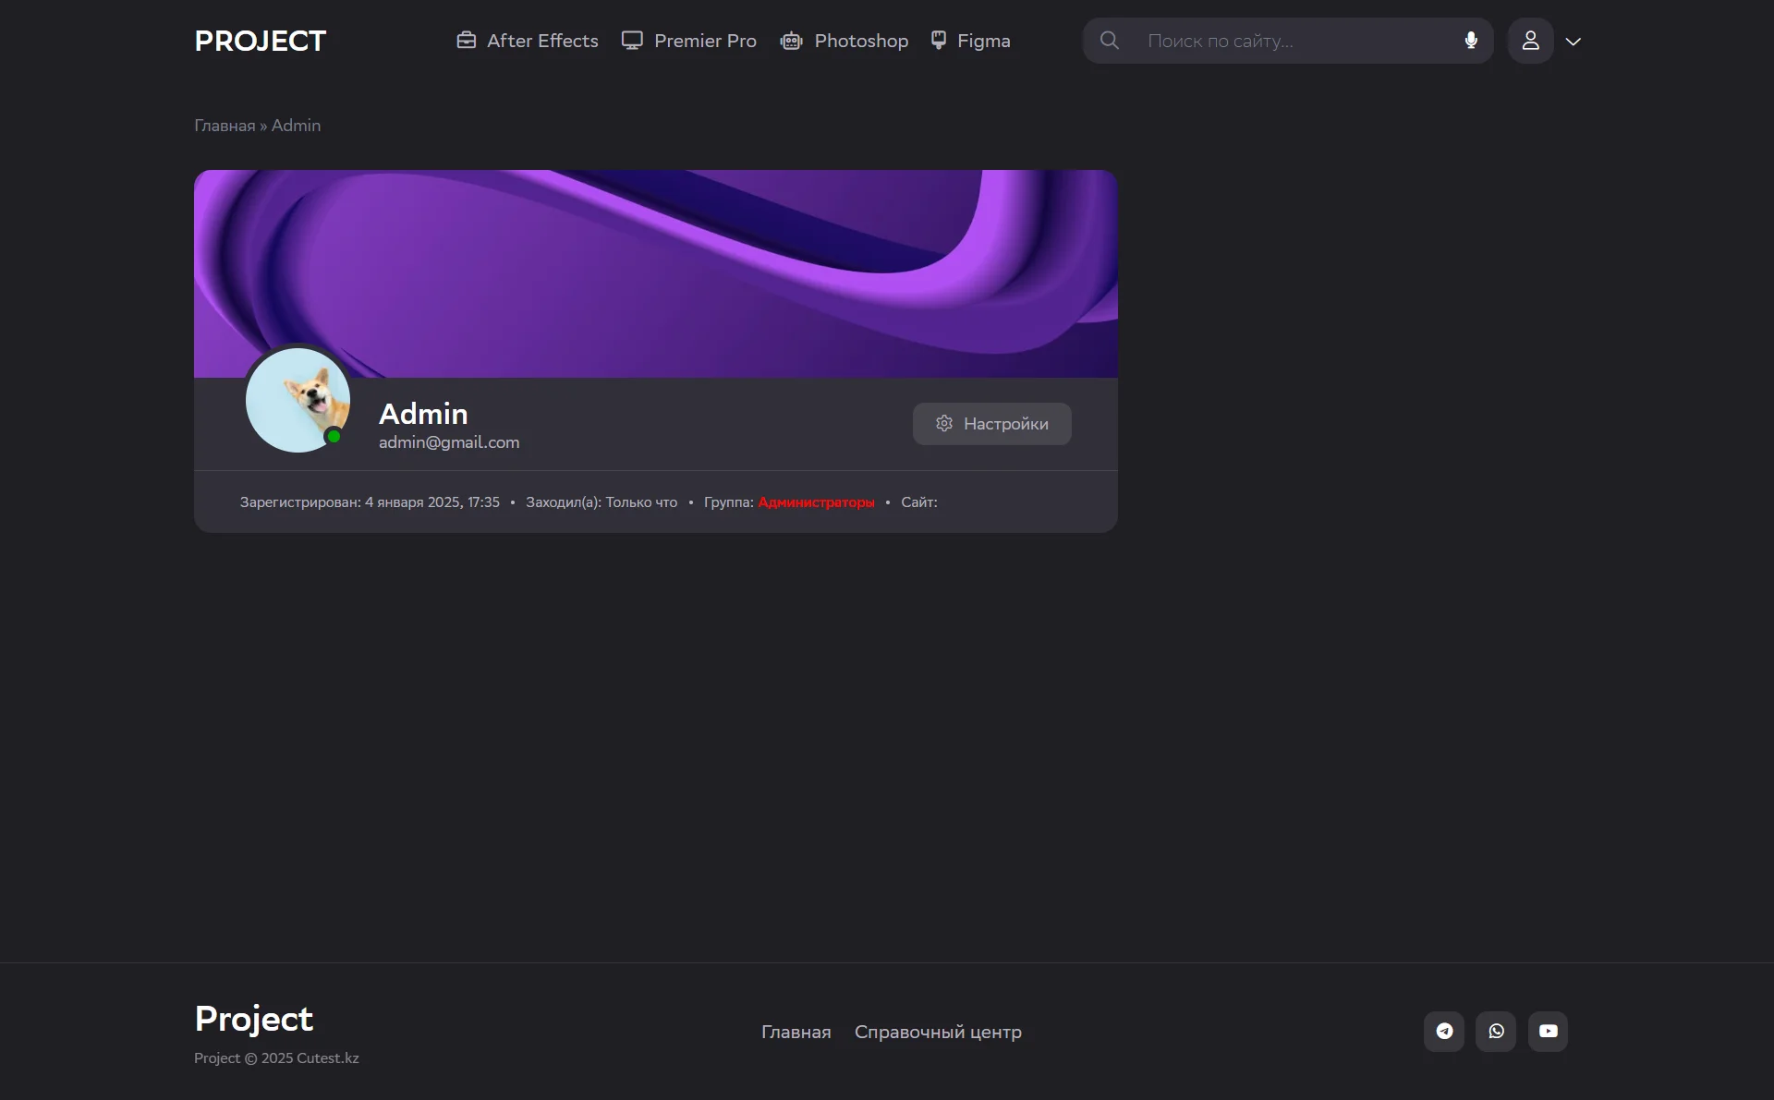Click the microphone voice search icon
Screen dimensions: 1774x1100
pos(1471,41)
